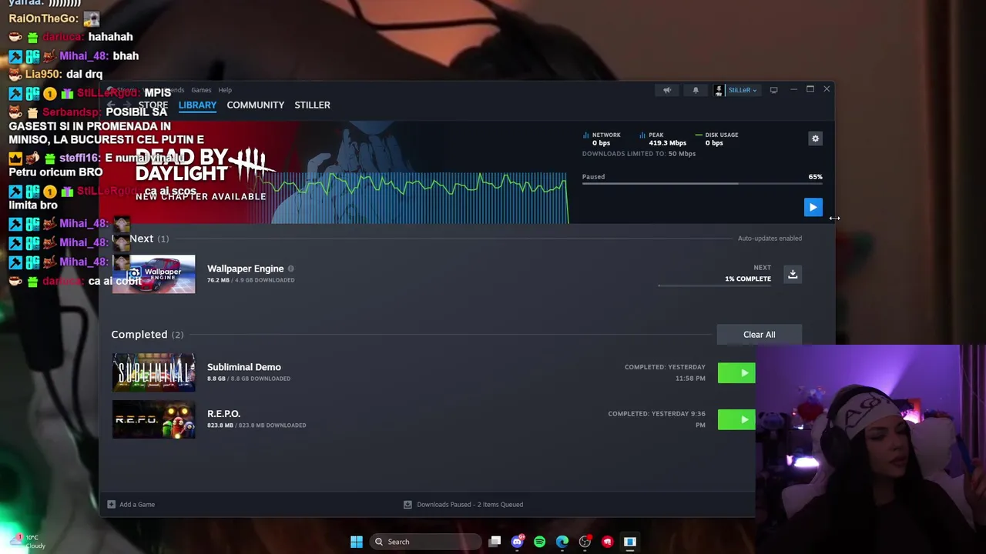Open Steam downloads settings gear
This screenshot has width=986, height=554.
tap(815, 138)
